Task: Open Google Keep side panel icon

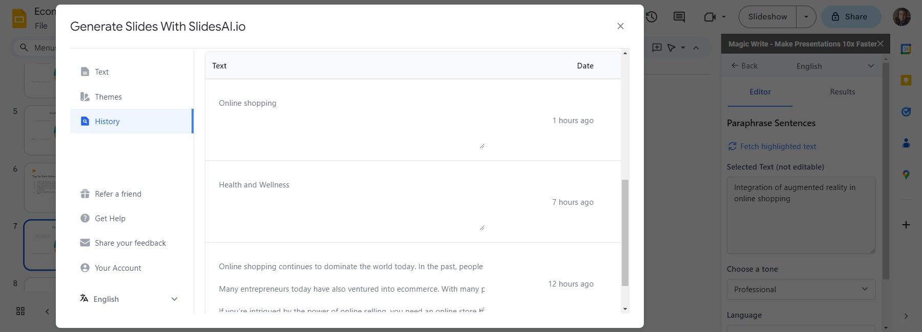Action: point(906,80)
